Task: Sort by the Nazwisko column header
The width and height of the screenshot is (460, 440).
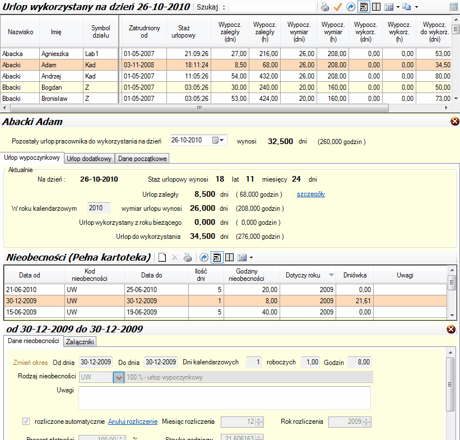Action: pos(20,32)
